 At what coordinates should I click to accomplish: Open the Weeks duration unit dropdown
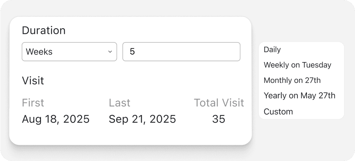pyautogui.click(x=69, y=52)
